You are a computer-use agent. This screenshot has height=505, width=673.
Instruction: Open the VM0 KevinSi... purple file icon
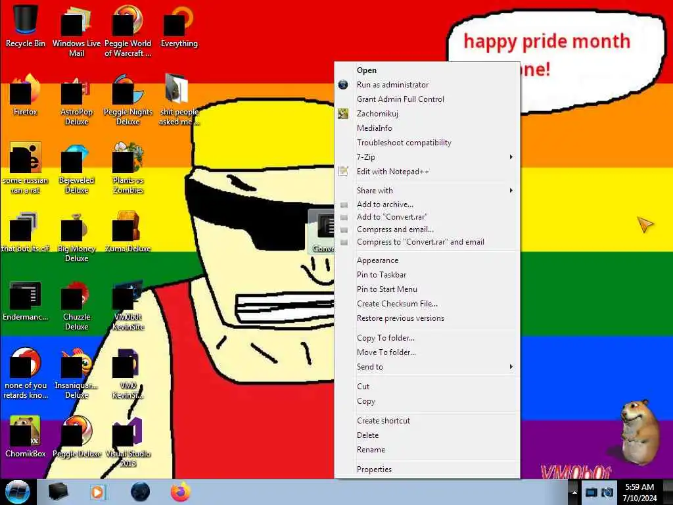coord(128,373)
